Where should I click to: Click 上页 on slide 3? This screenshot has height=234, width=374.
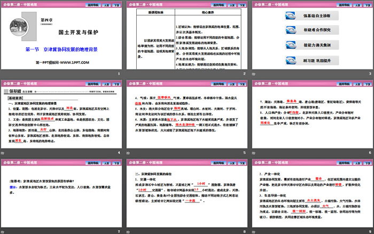tap(357, 5)
